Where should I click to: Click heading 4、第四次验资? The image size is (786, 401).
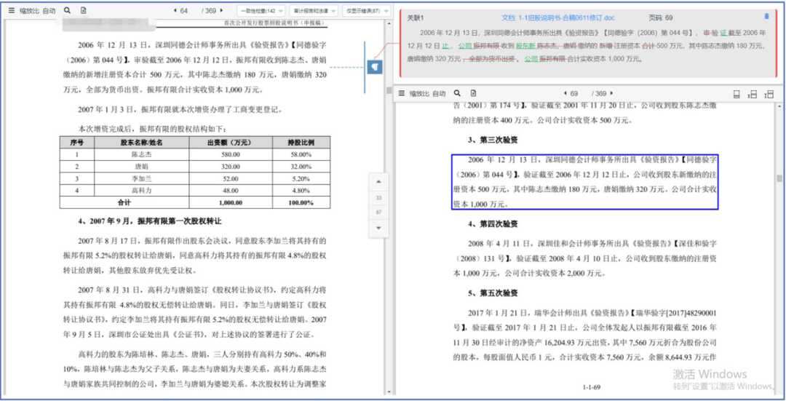493,223
